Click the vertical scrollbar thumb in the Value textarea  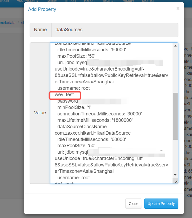coord(175,116)
